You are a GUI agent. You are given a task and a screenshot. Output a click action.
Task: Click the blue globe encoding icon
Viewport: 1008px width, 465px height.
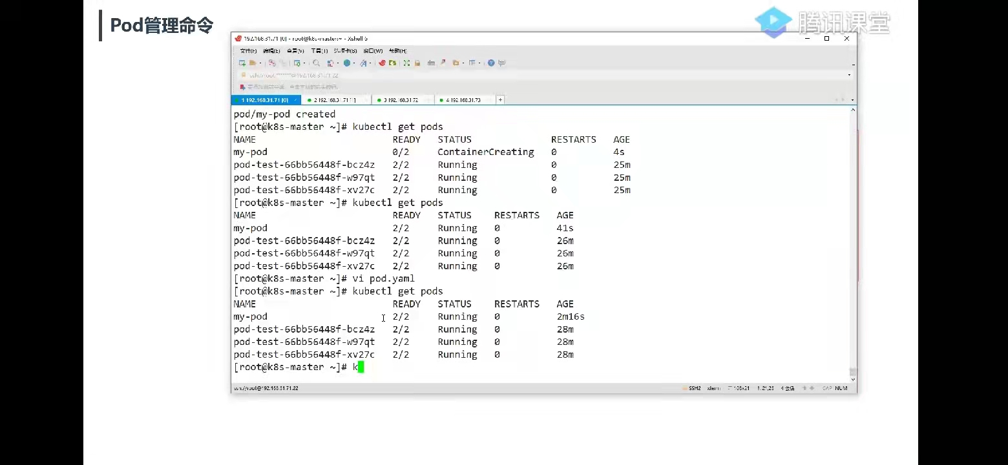(x=347, y=63)
